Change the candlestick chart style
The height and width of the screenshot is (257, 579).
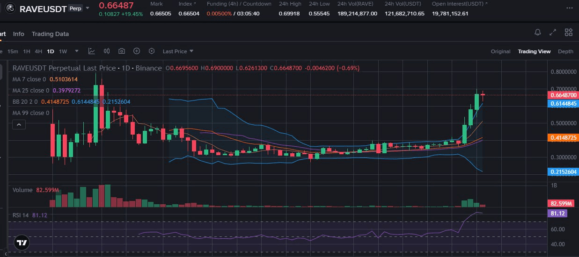tap(107, 51)
